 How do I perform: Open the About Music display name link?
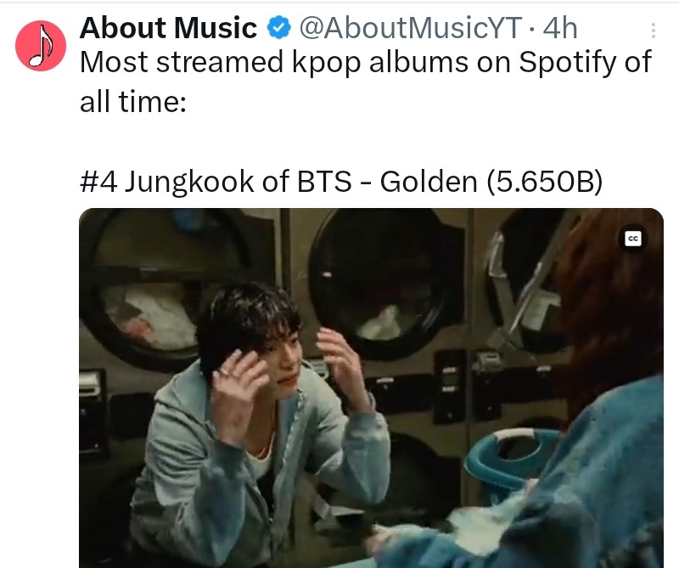tap(168, 28)
